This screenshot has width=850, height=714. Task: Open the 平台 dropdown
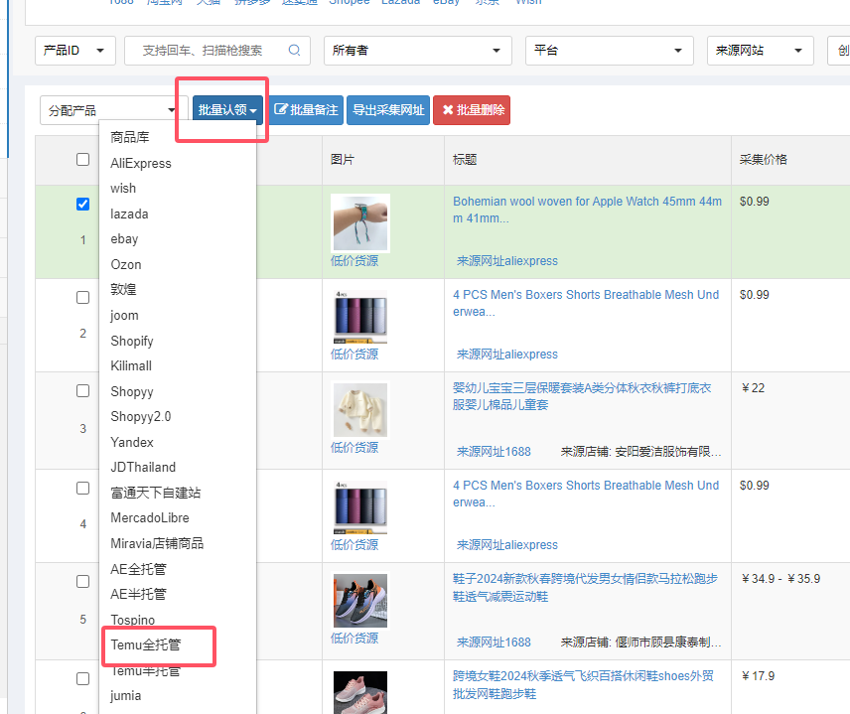[610, 51]
